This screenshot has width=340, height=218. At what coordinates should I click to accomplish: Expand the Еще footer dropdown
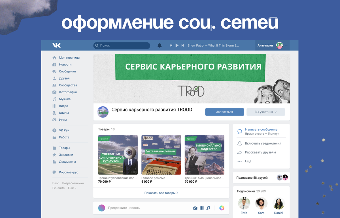[x=72, y=188]
